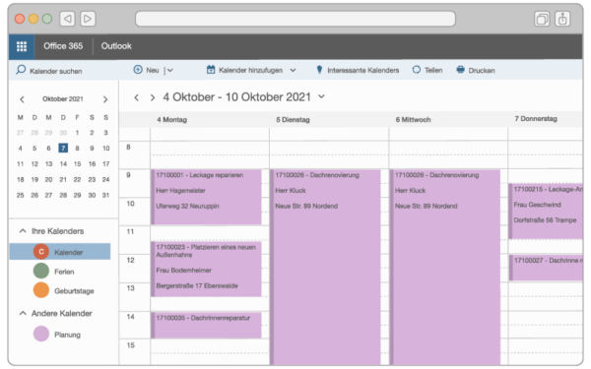Go to next month in mini calendar
The image size is (591, 369).
click(x=105, y=99)
